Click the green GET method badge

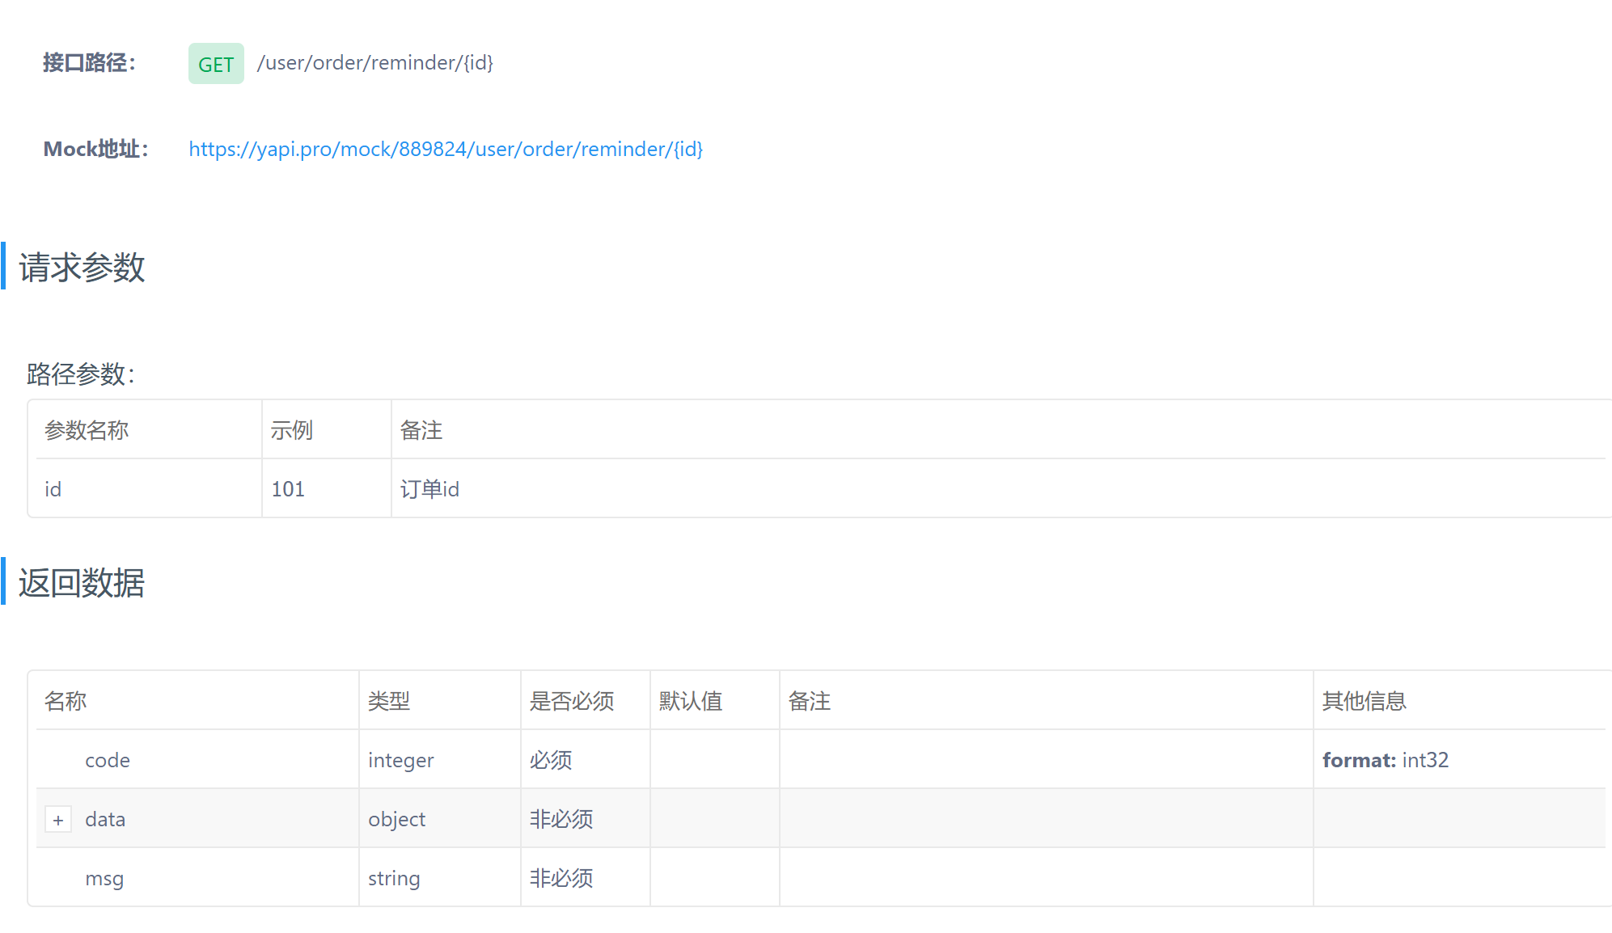click(x=216, y=64)
